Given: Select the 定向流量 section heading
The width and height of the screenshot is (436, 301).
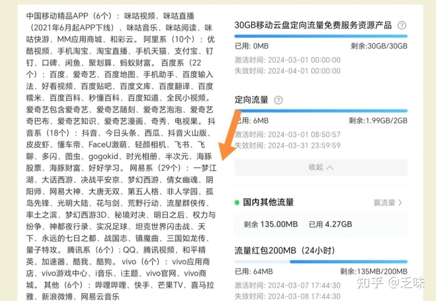Looking at the screenshot, I should click(251, 100).
